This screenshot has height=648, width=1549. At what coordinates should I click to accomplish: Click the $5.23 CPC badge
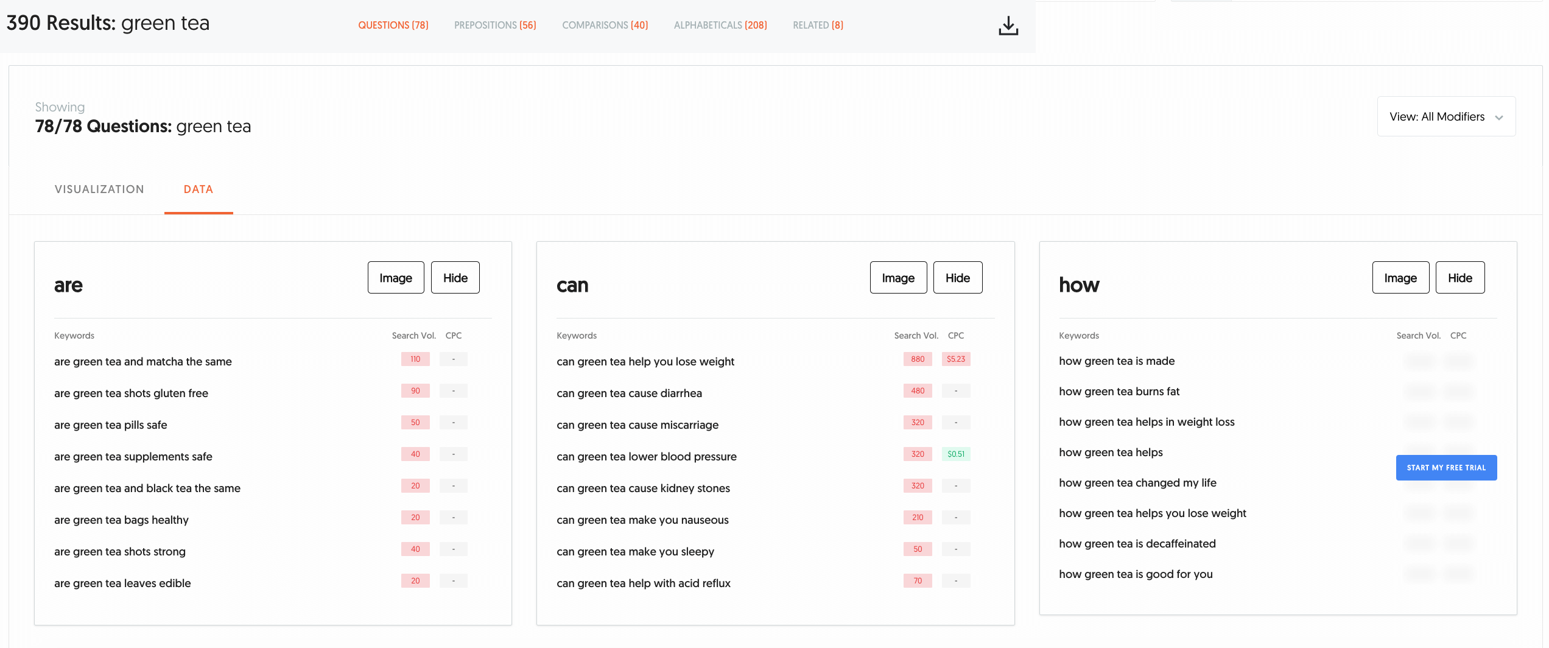point(956,359)
